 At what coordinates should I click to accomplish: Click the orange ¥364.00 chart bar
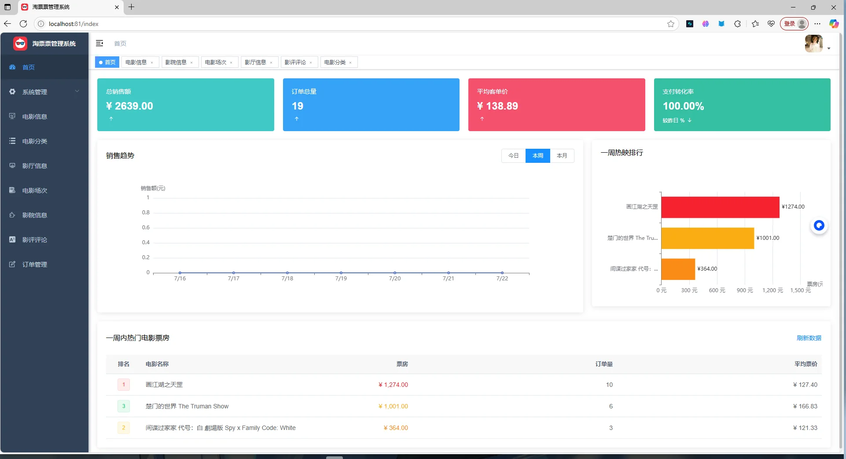click(x=678, y=269)
